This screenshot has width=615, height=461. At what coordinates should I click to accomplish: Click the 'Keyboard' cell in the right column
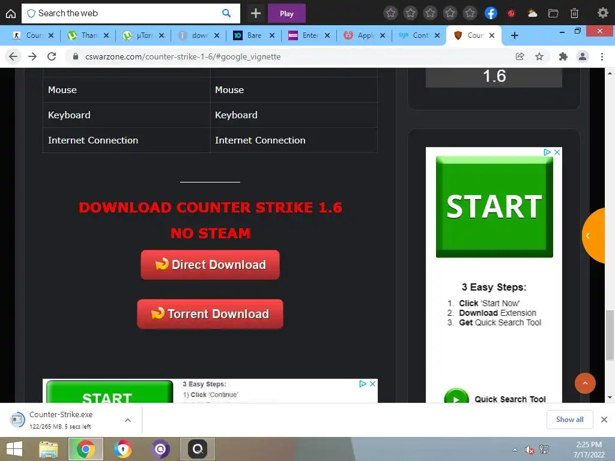click(x=294, y=115)
